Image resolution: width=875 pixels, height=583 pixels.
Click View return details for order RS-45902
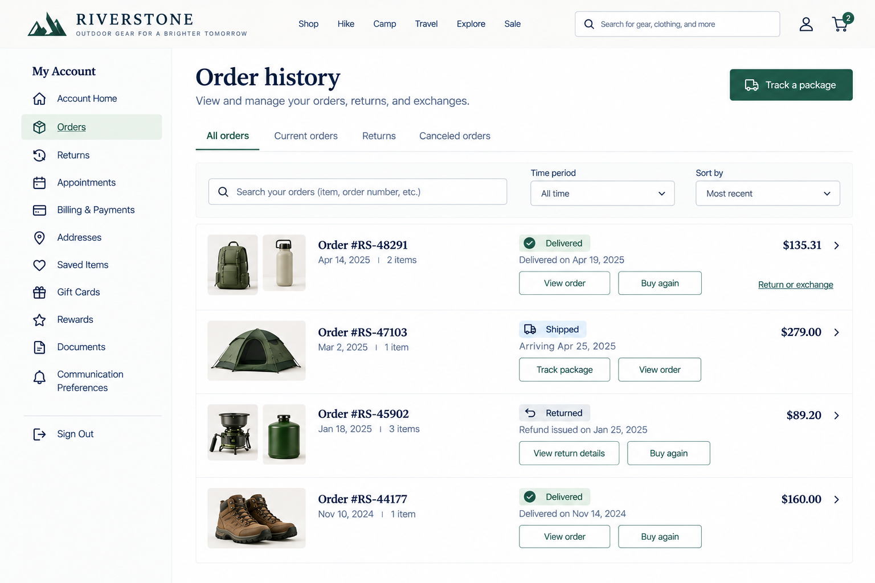pos(569,453)
